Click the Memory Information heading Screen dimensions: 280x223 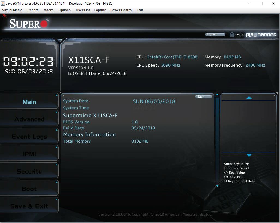pyautogui.click(x=89, y=135)
